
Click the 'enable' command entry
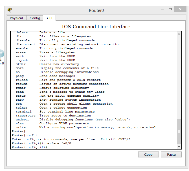pyautogui.click(x=54, y=48)
